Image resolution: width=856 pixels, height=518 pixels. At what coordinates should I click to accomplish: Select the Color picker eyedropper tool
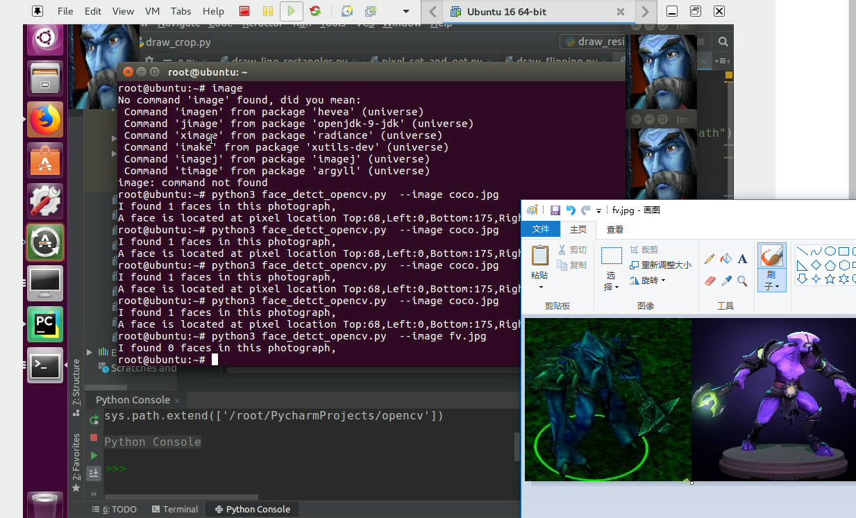[726, 281]
